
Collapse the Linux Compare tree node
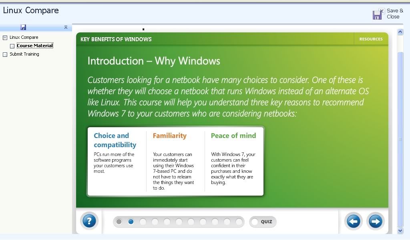5,38
